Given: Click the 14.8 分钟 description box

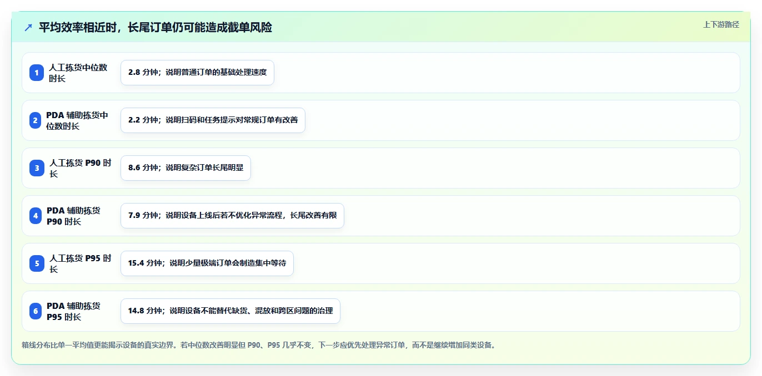Looking at the screenshot, I should [230, 311].
